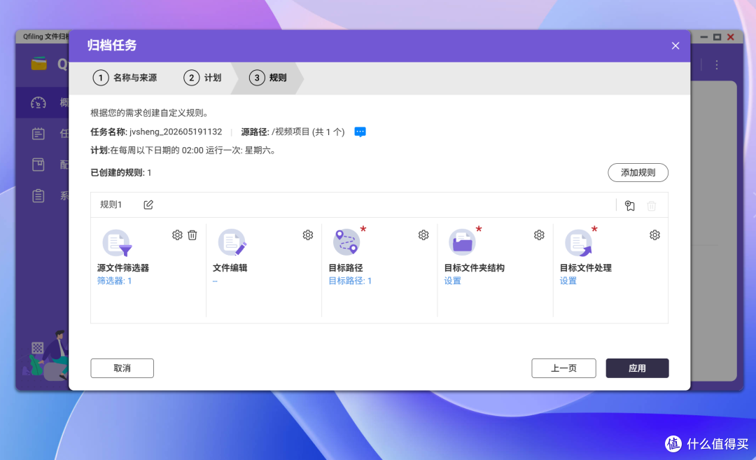Open tasks calendar icon in Qfiling sidebar
The height and width of the screenshot is (460, 756).
[38, 134]
